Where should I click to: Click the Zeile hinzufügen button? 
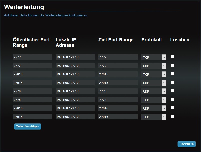[28, 126]
